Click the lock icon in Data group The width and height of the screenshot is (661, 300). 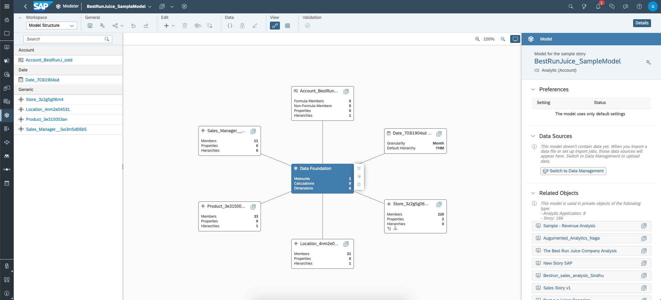click(242, 26)
